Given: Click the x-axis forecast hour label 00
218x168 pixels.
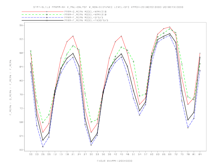Looking at the screenshot, I should click(x=31, y=154).
